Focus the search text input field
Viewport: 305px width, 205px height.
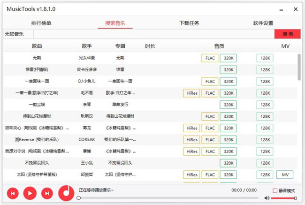click(154, 34)
